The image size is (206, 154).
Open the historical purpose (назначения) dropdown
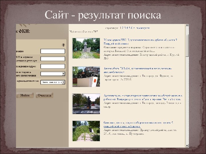click(x=53, y=74)
